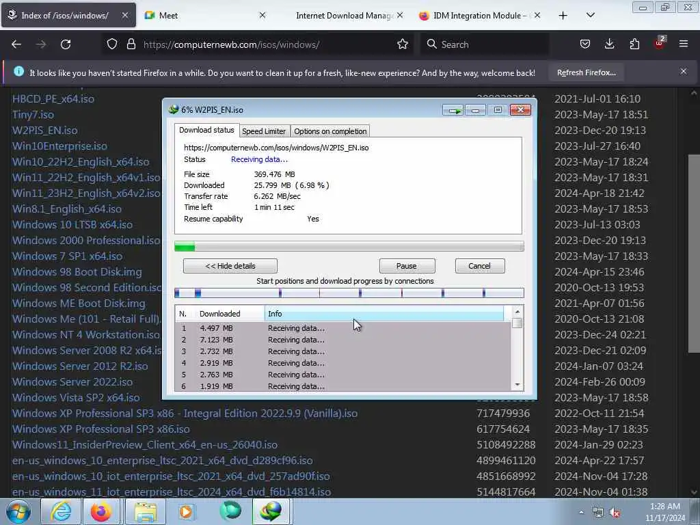Open the tracking protection shield icon
The image size is (700, 525).
click(x=112, y=44)
